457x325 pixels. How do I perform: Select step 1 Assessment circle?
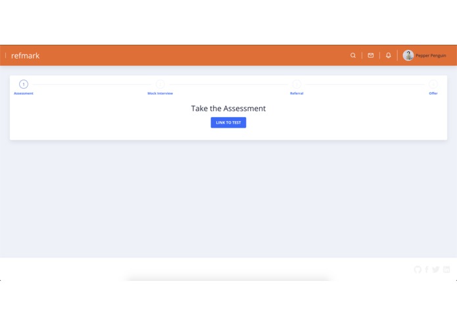click(x=24, y=84)
